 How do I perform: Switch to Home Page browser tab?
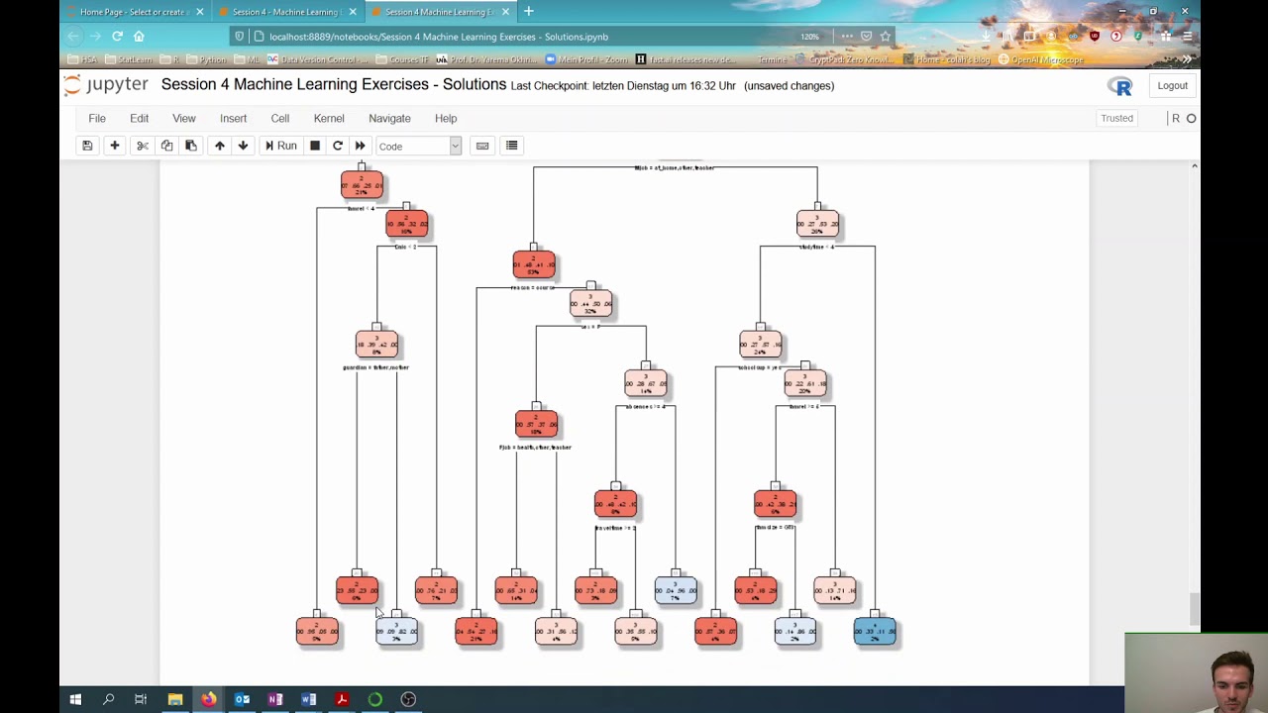134,12
